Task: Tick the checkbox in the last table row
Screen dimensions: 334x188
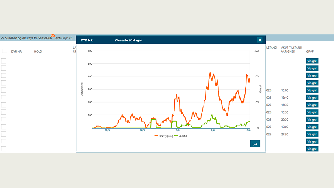Action: [x=4, y=149]
